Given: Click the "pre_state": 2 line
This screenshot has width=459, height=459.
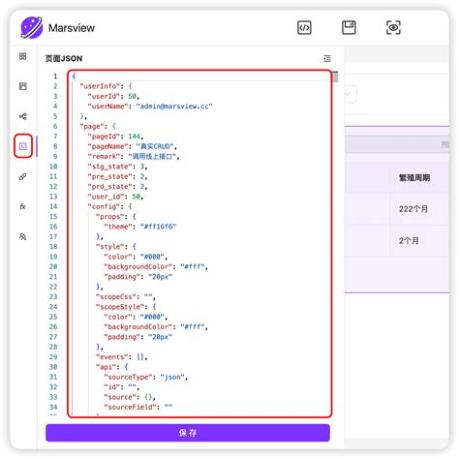Looking at the screenshot, I should coord(117,176).
